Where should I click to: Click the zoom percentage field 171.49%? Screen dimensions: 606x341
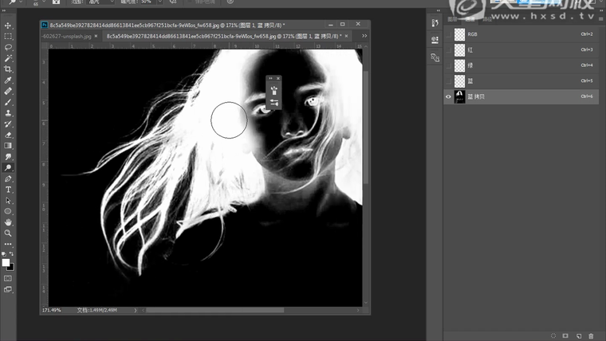pos(53,309)
